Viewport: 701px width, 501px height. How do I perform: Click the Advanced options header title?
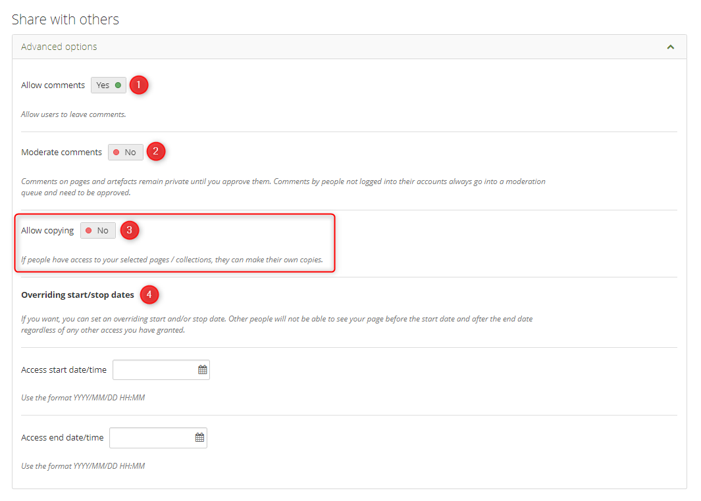click(59, 47)
